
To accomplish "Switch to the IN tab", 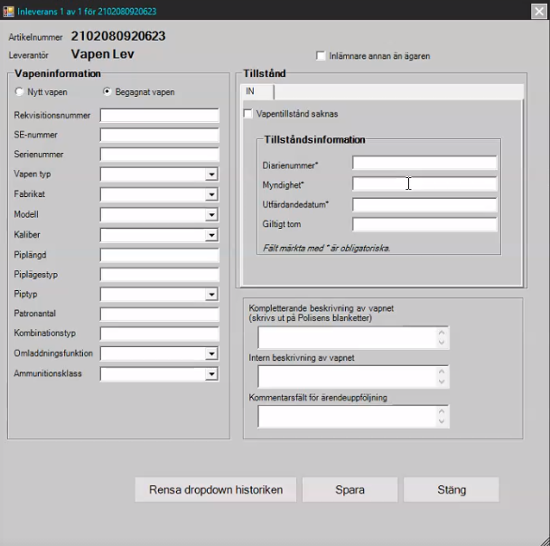I will pos(256,92).
